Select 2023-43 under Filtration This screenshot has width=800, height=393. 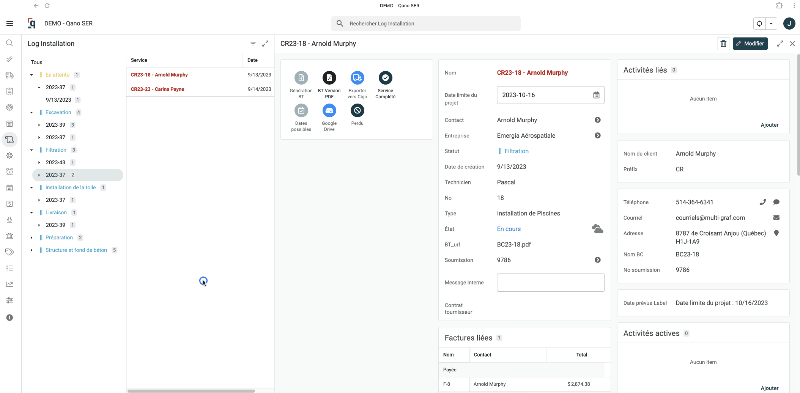tap(55, 162)
